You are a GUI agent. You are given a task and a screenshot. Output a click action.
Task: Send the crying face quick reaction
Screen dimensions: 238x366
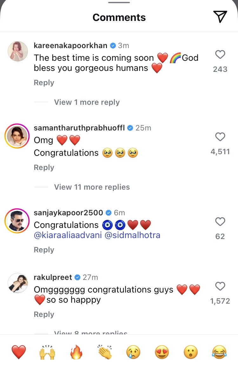133,352
